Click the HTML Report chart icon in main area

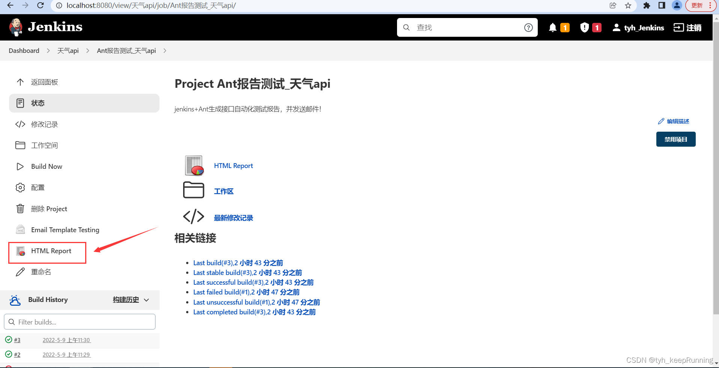tap(194, 165)
